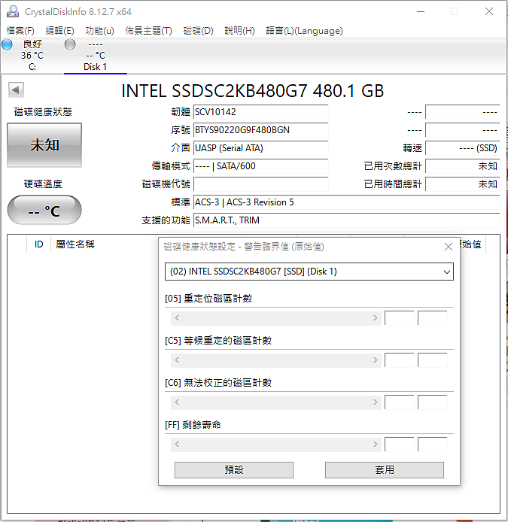Image resolution: width=508 pixels, height=522 pixels.
Task: Click the transfer mode field ---- | SATA/600
Action: tap(261, 165)
